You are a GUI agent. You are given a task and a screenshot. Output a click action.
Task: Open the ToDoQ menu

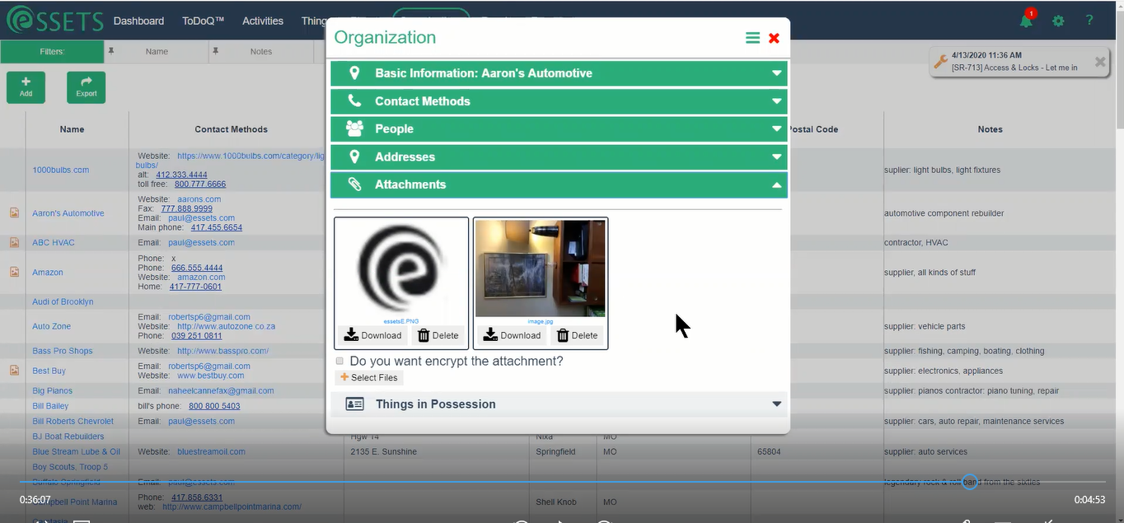point(203,21)
